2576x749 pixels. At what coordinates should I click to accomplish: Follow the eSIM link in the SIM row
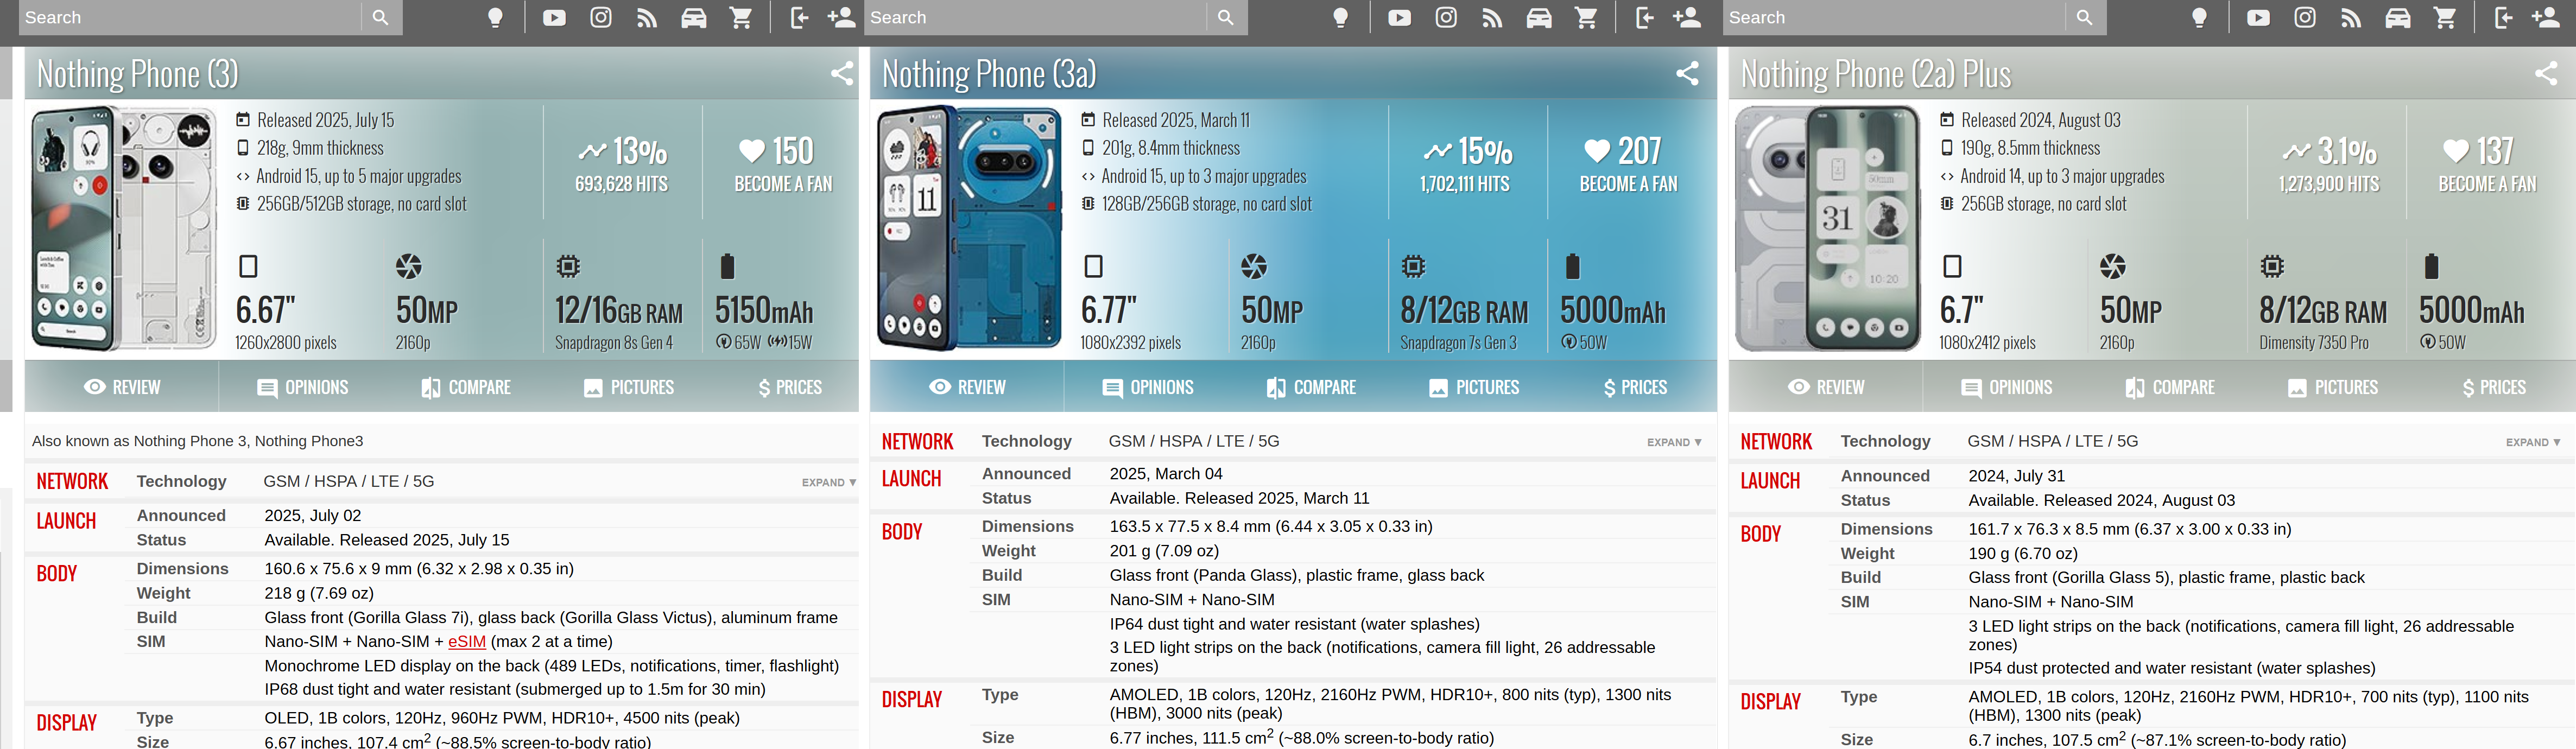coord(467,642)
